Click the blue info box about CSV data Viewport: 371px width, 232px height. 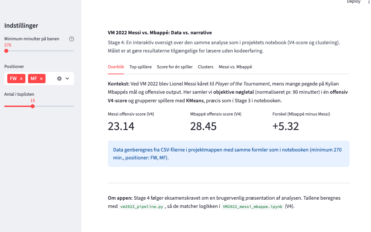[229, 154]
